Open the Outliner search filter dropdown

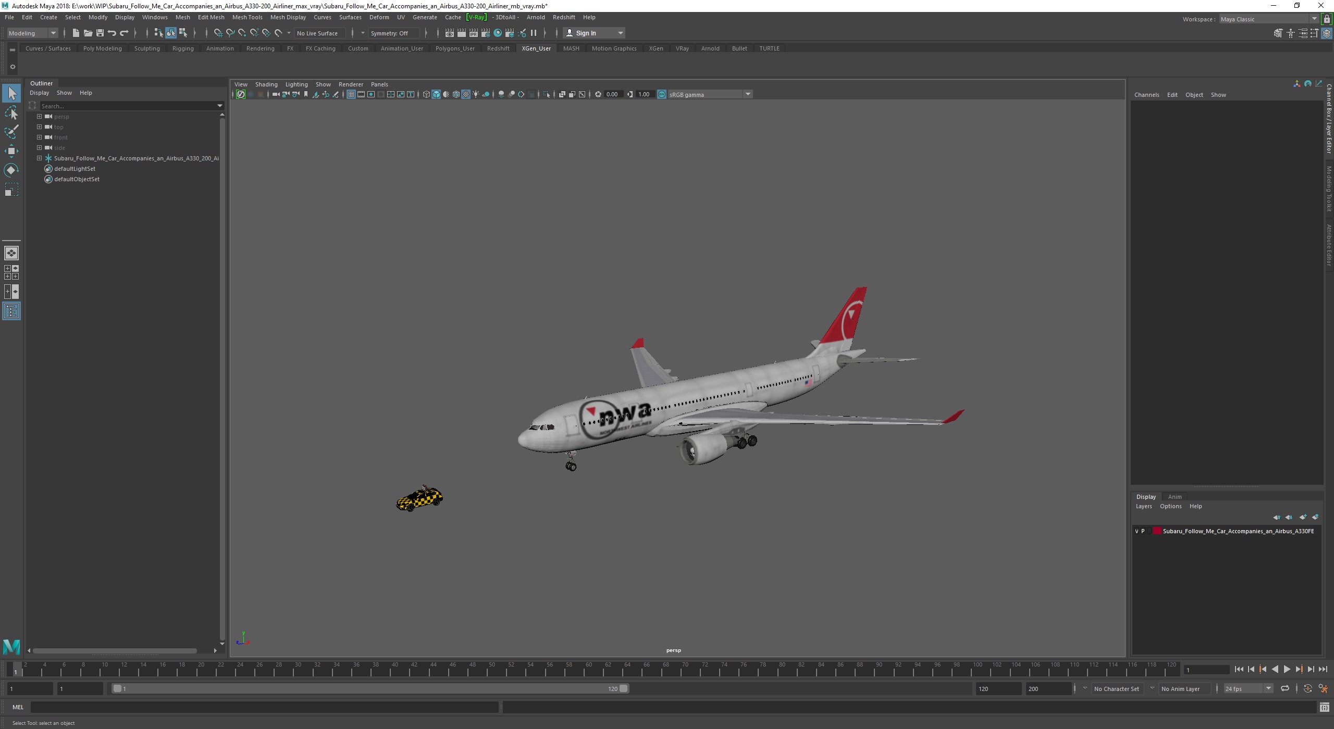[219, 106]
